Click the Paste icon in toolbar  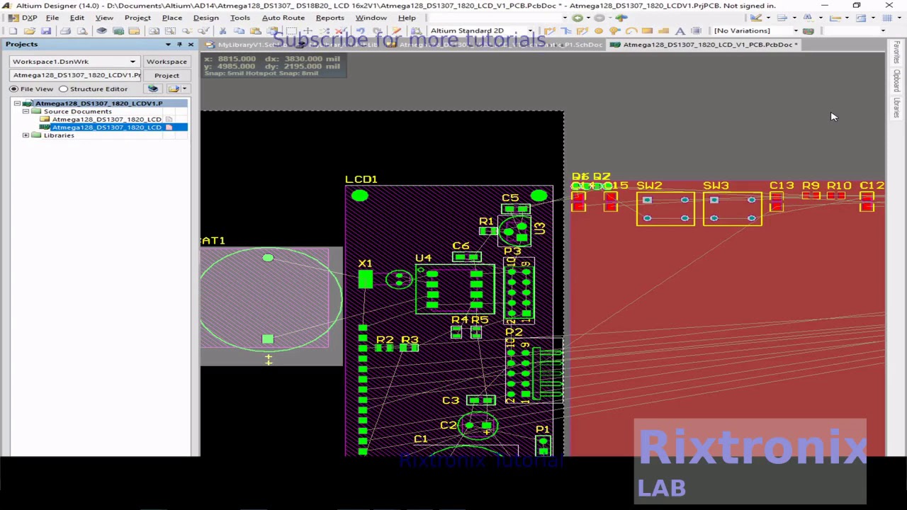(x=255, y=31)
